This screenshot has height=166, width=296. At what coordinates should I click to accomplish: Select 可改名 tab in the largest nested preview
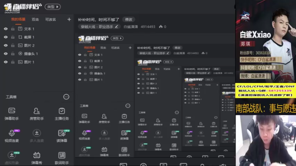point(115,48)
